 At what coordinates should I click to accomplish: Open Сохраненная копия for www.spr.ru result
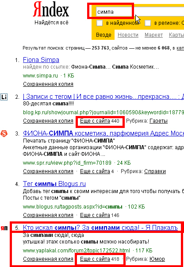[x=48, y=171]
